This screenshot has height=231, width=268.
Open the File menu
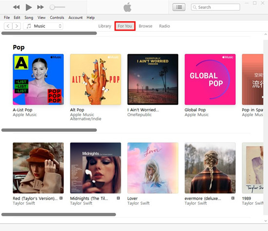click(7, 18)
